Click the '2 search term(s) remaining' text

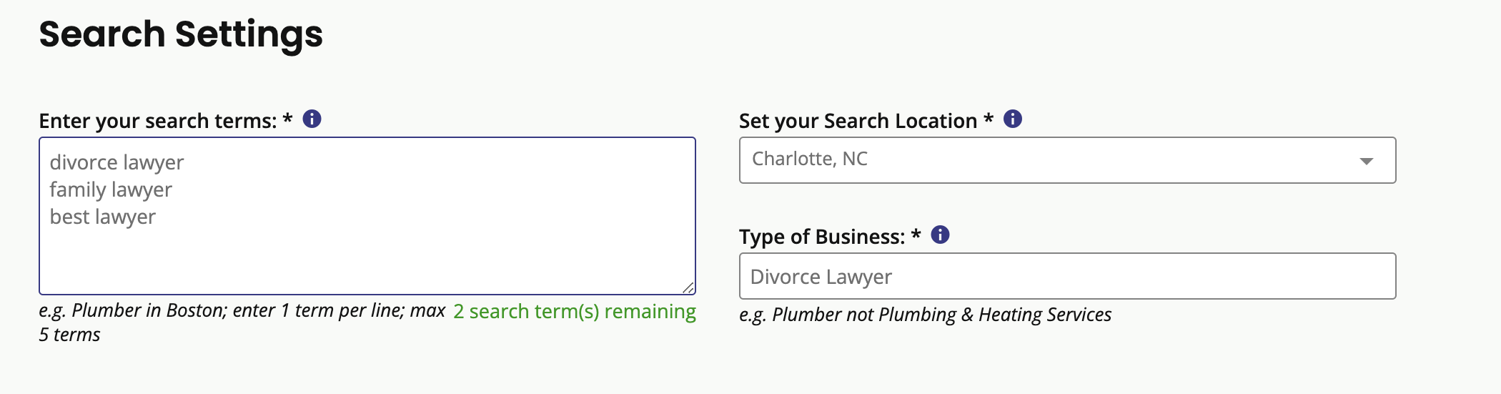tap(575, 312)
